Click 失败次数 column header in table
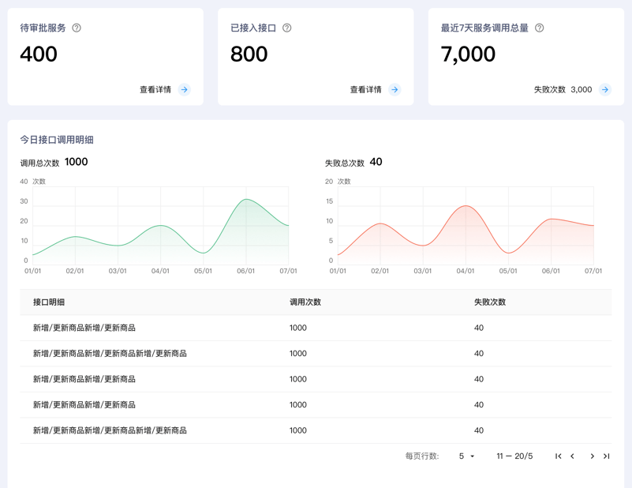The image size is (632, 488). [x=490, y=302]
